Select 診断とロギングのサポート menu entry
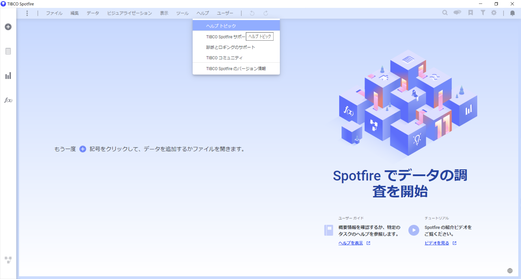The height and width of the screenshot is (279, 521). tap(236, 47)
